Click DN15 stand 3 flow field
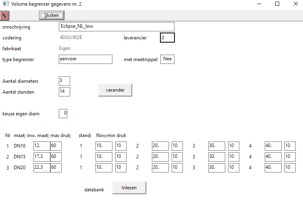 click(217, 156)
